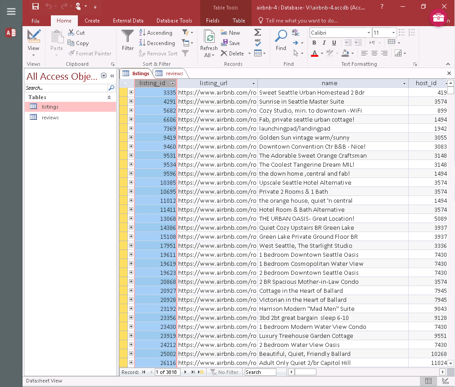Click the Save icon in title bar
Screen dimensions: 455x387
[36, 6]
